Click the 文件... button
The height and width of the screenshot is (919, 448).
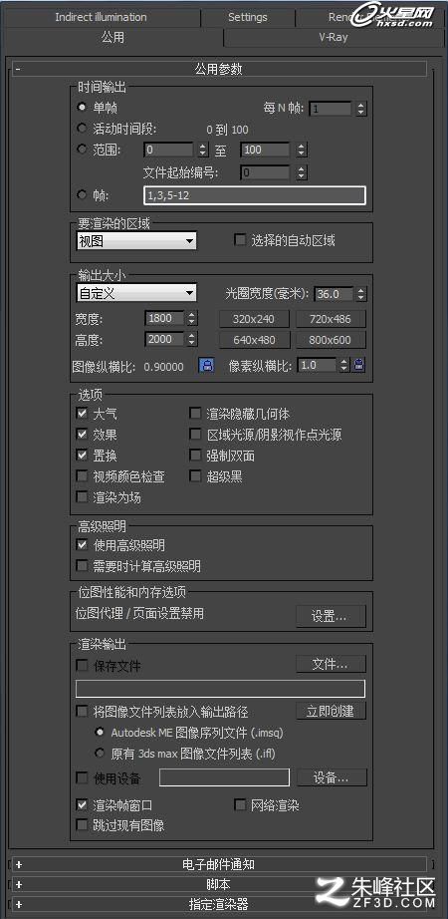pos(331,664)
